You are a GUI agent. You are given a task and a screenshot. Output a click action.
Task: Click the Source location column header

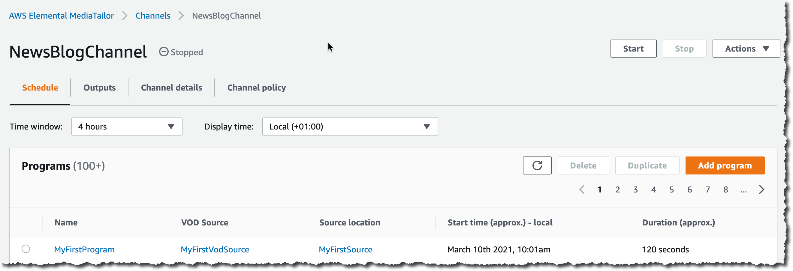(x=350, y=222)
